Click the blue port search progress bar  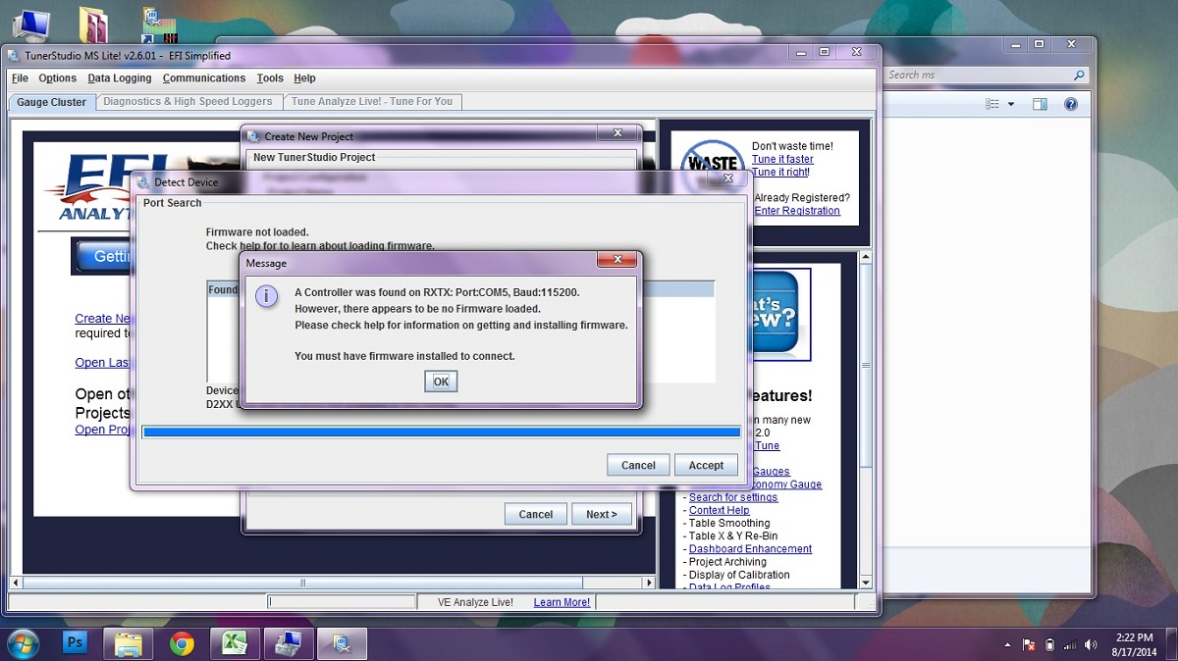point(442,432)
